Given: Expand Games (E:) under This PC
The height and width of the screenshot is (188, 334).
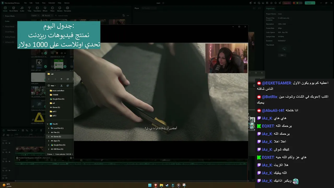Looking at the screenshot, I should (49, 137).
